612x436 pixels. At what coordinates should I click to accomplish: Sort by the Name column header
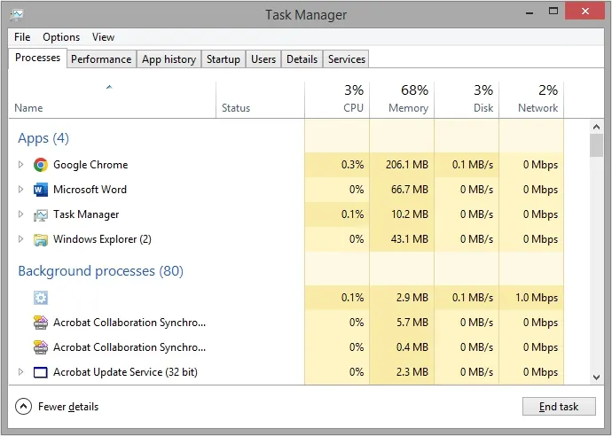pyautogui.click(x=113, y=100)
